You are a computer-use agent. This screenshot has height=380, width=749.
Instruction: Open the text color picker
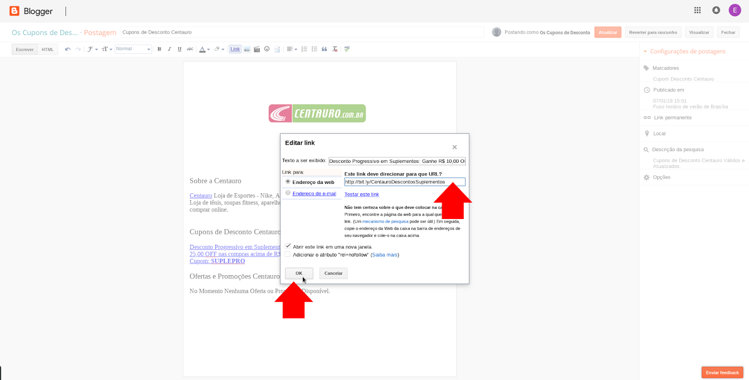tap(204, 49)
